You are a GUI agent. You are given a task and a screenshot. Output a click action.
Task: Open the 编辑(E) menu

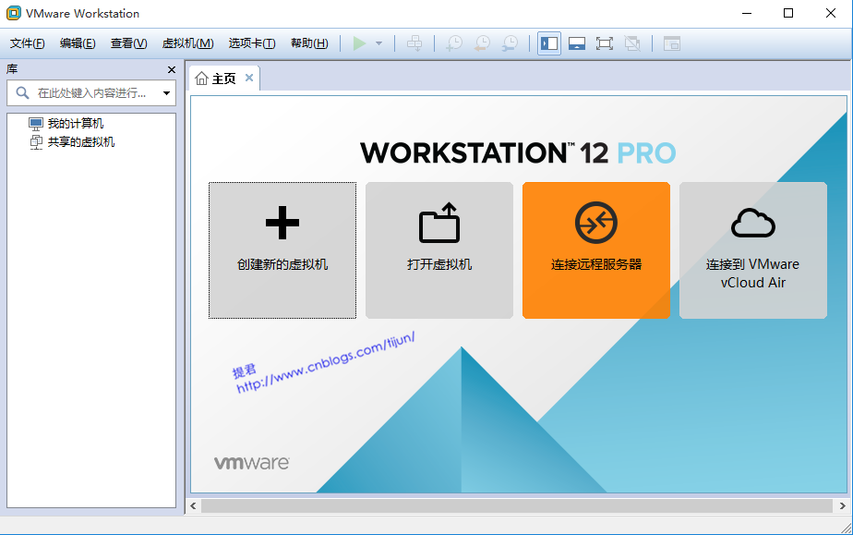pyautogui.click(x=78, y=43)
